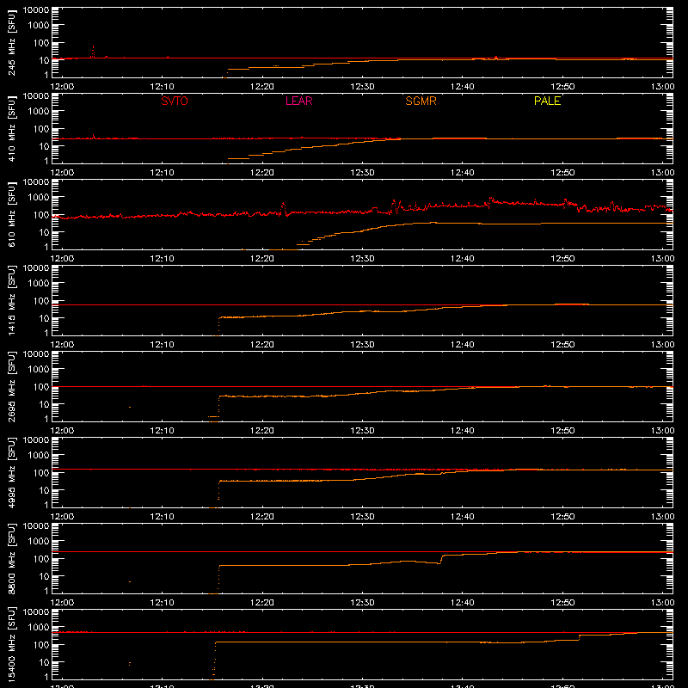The height and width of the screenshot is (688, 688).
Task: Click the 15400 MHz [SFU] axis title
Action: pos(11,644)
